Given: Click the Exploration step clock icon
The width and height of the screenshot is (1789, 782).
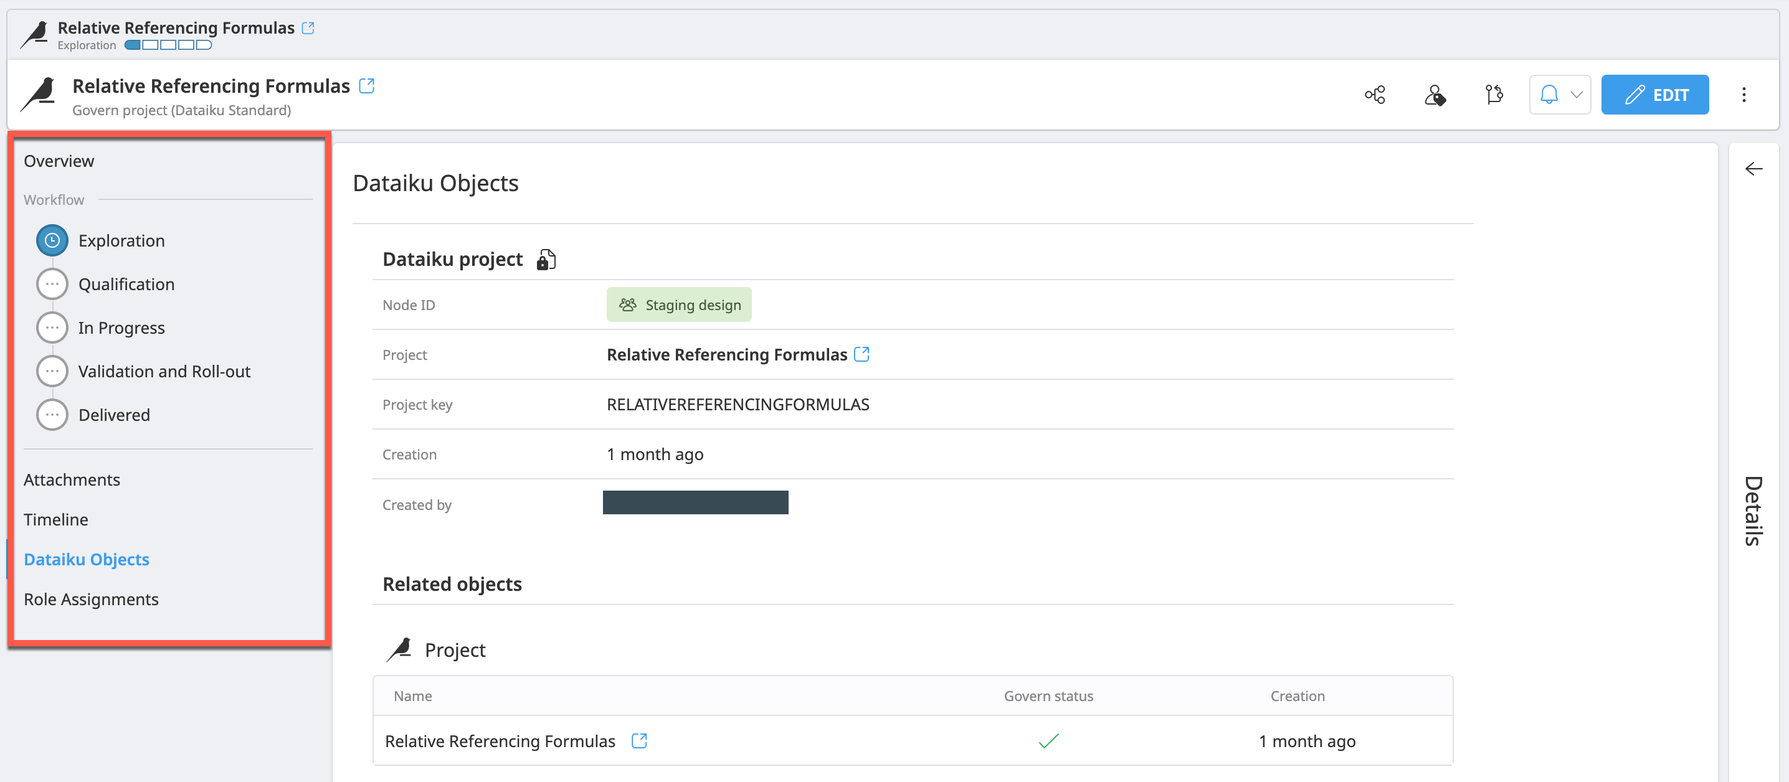Looking at the screenshot, I should coord(52,241).
